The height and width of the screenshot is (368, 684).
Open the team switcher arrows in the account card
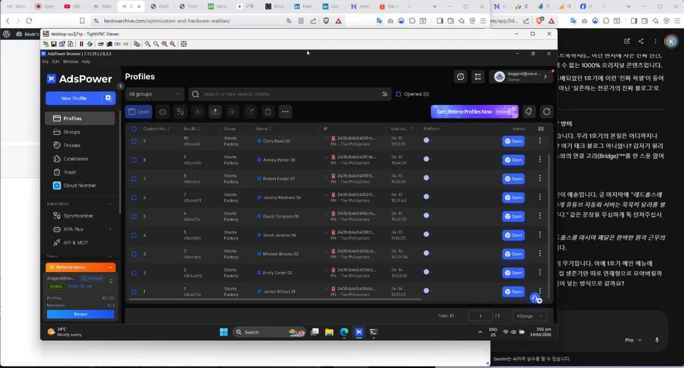point(111,281)
